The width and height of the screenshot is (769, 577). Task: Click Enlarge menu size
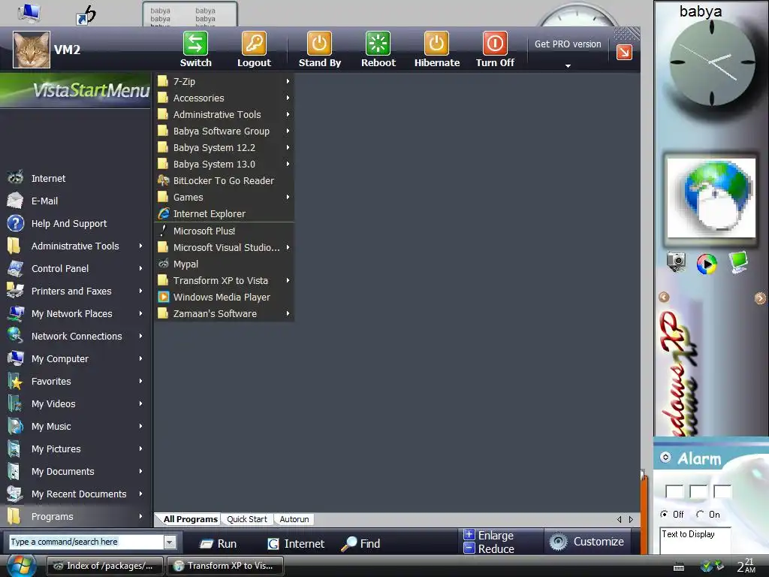point(488,535)
